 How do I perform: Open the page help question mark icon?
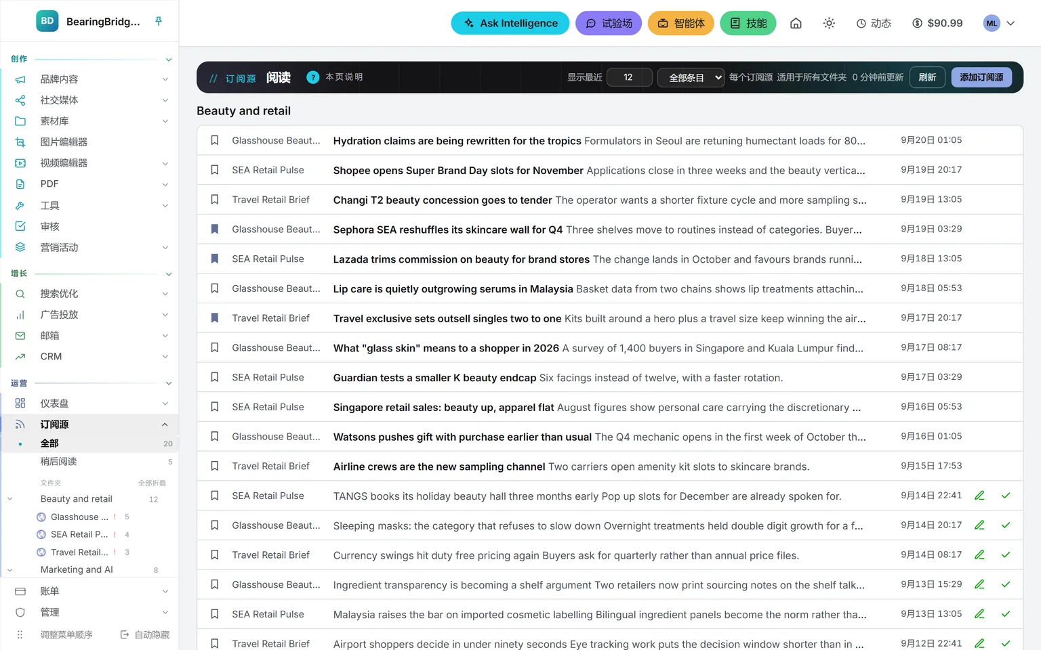312,77
